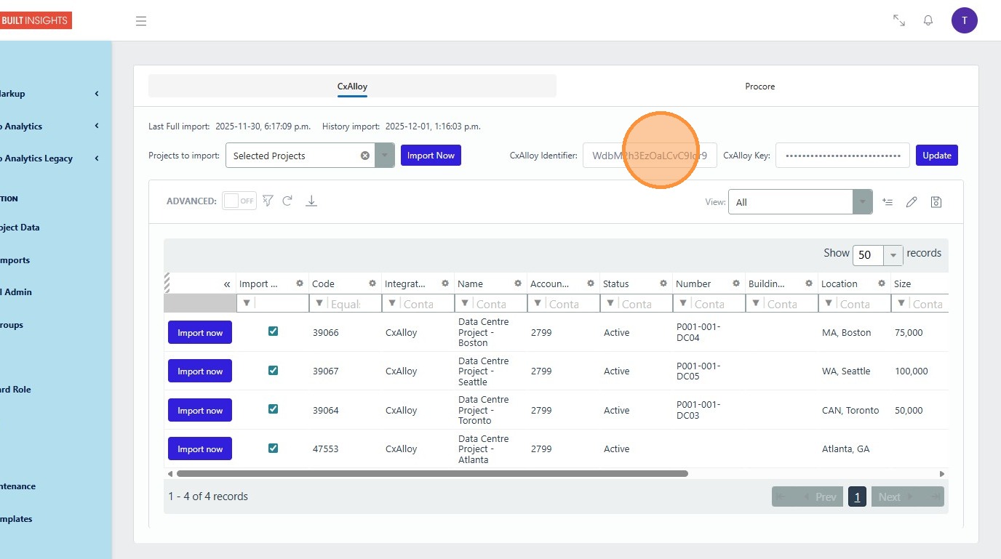Open the user avatar menu labeled T
This screenshot has width=1001, height=559.
pos(965,20)
